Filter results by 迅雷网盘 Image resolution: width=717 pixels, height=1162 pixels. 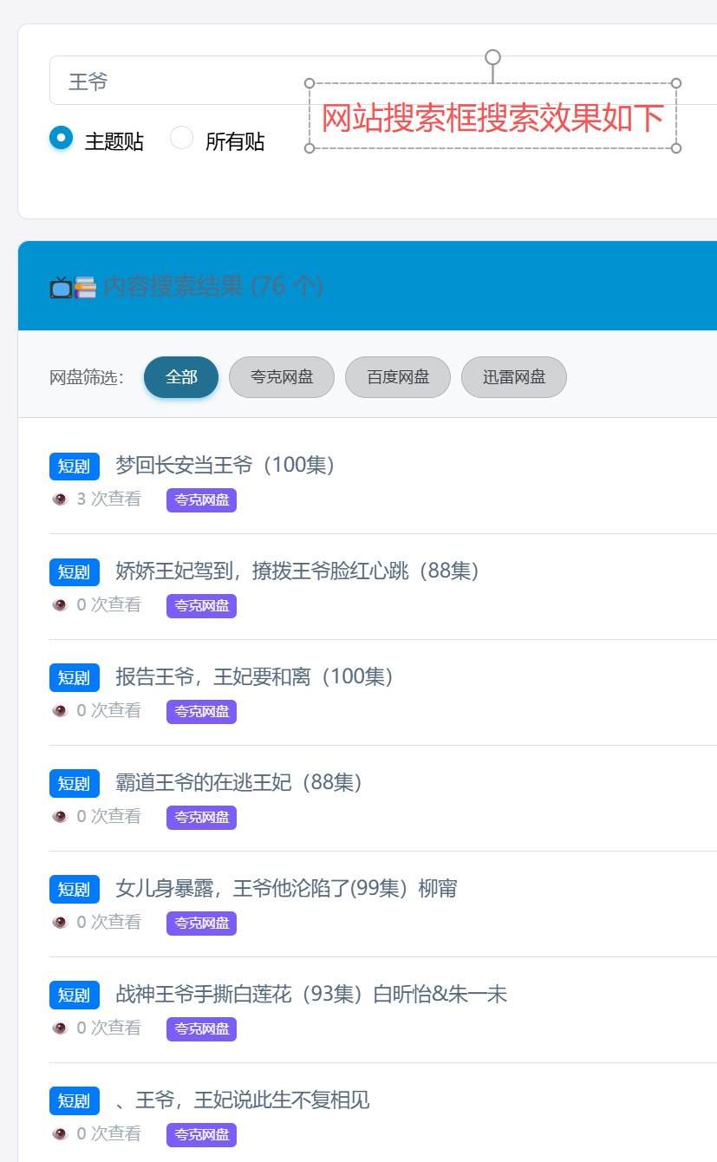(513, 377)
